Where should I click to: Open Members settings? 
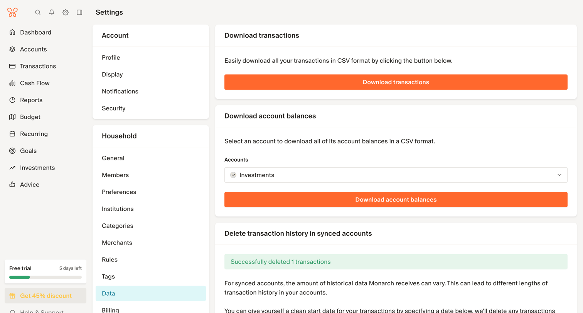click(151, 175)
